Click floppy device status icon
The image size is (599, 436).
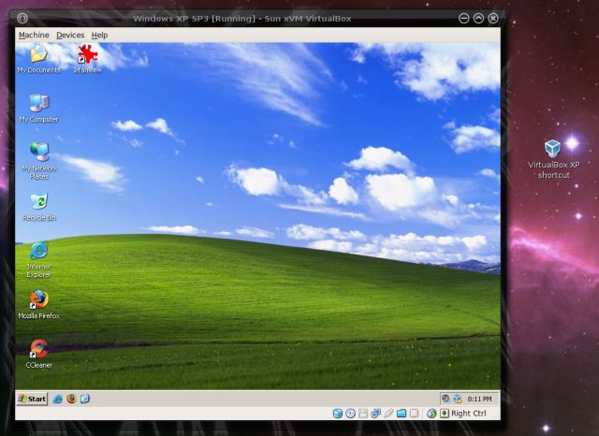click(363, 414)
